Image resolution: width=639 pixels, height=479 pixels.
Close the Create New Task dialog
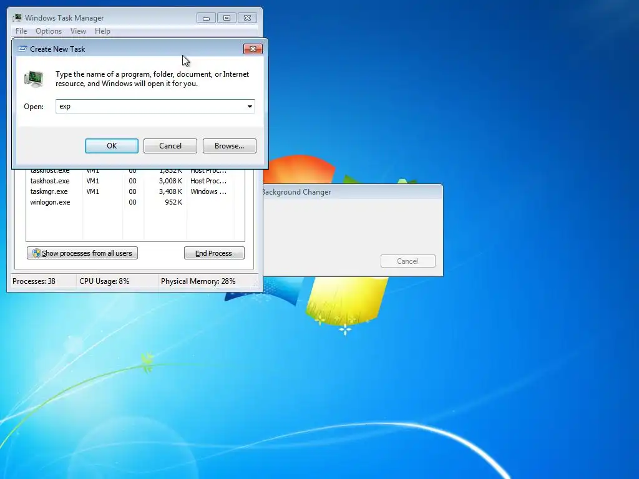(253, 49)
